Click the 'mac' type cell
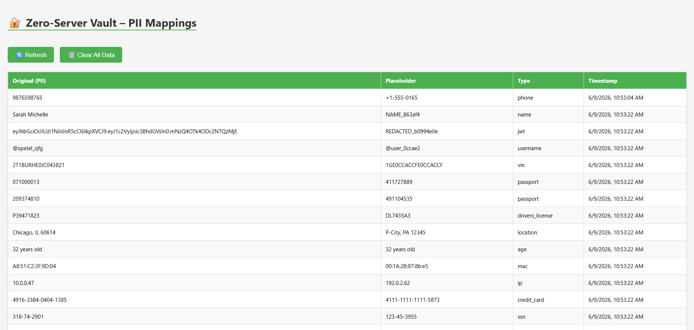The width and height of the screenshot is (694, 330). 548,266
